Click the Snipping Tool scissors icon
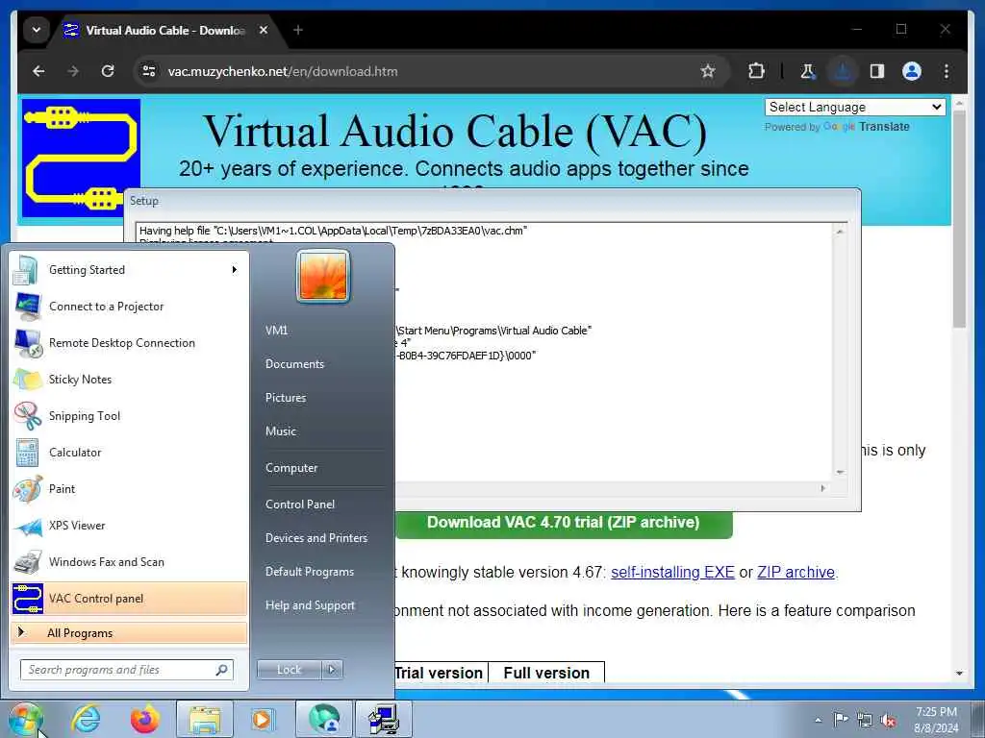Image resolution: width=985 pixels, height=738 pixels. coord(27,415)
